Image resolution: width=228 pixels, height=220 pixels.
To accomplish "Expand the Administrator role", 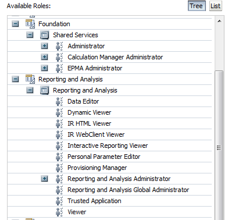I will (x=44, y=46).
